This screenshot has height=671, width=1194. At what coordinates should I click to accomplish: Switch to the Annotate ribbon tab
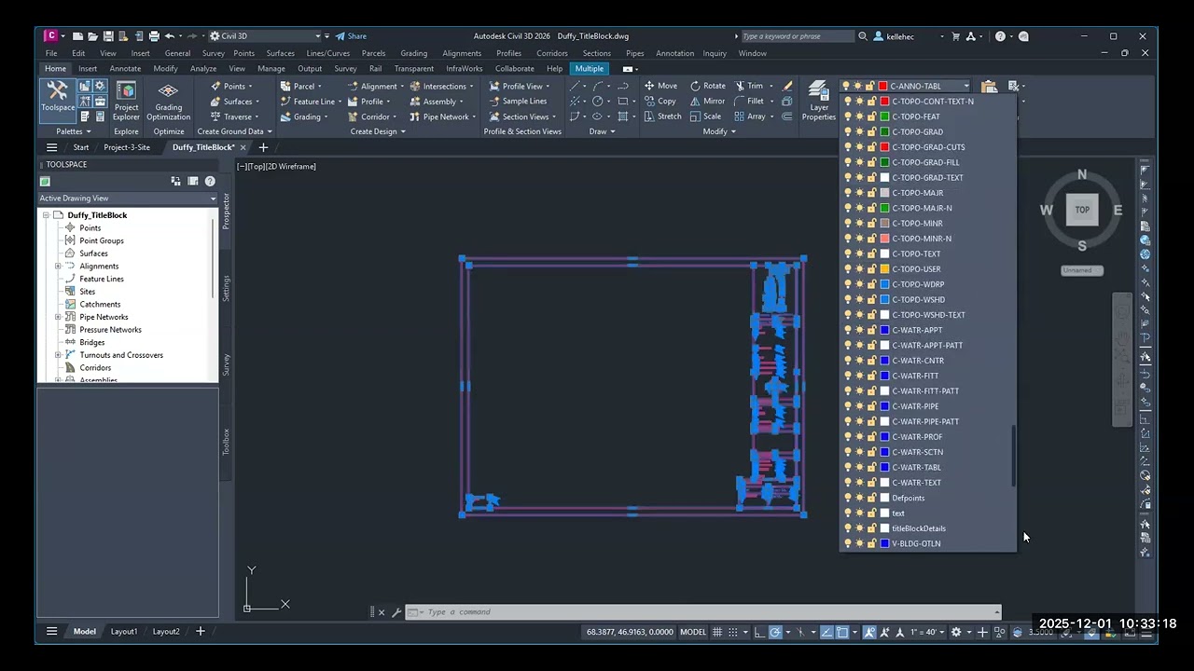coord(125,69)
